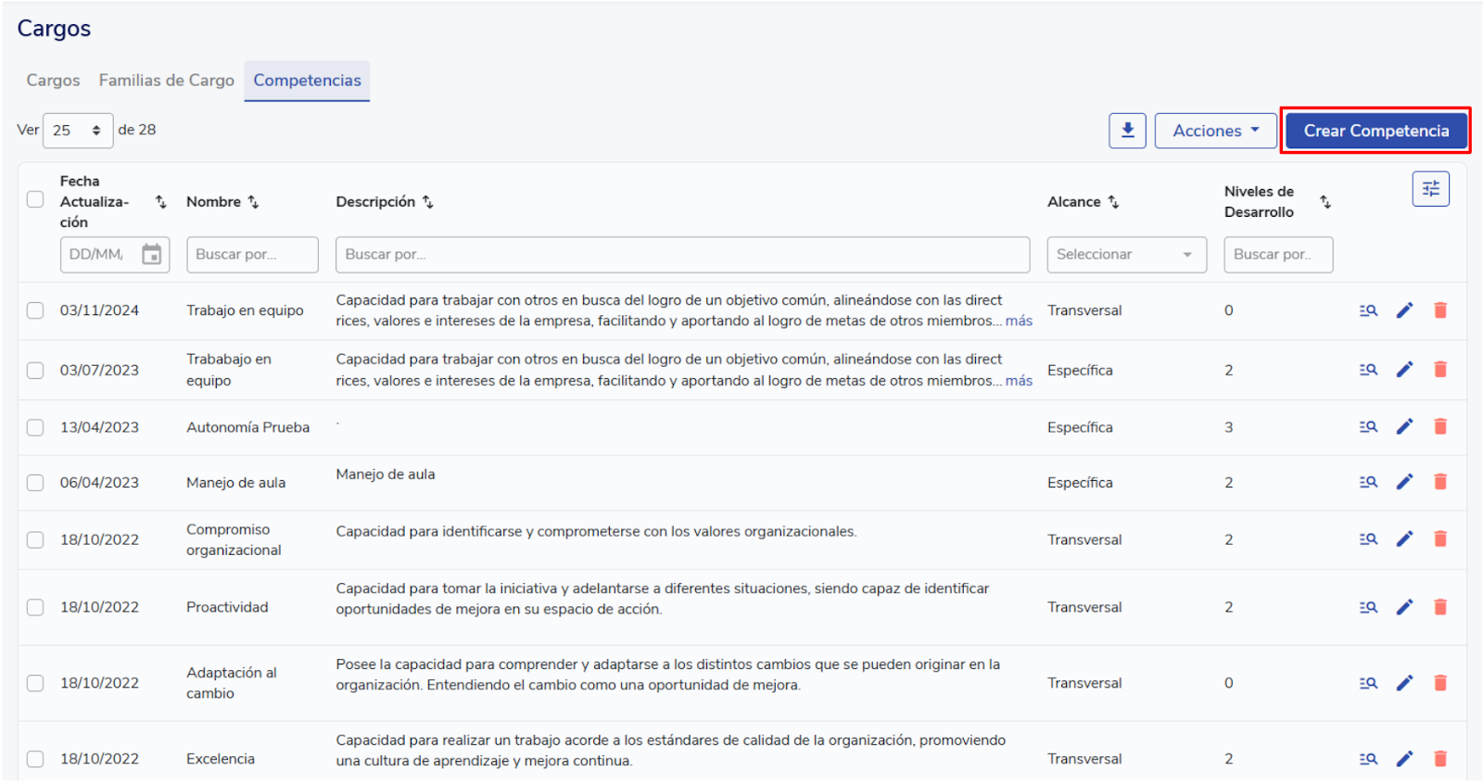Image resolution: width=1483 pixels, height=784 pixels.
Task: Click the date 13/04/2023
Action: point(99,427)
